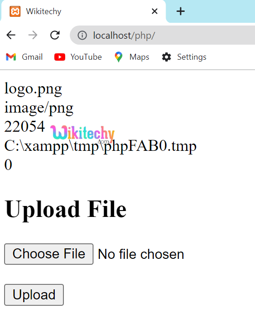Image resolution: width=255 pixels, height=319 pixels.
Task: Click the Upload button
Action: 34,294
